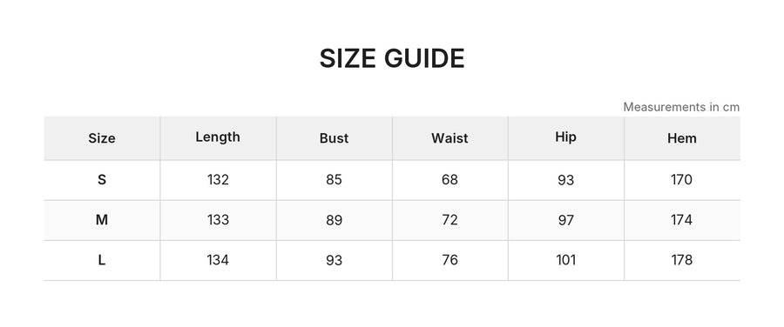Select hem value 174 for size M
This screenshot has height=327, width=784.
(681, 220)
